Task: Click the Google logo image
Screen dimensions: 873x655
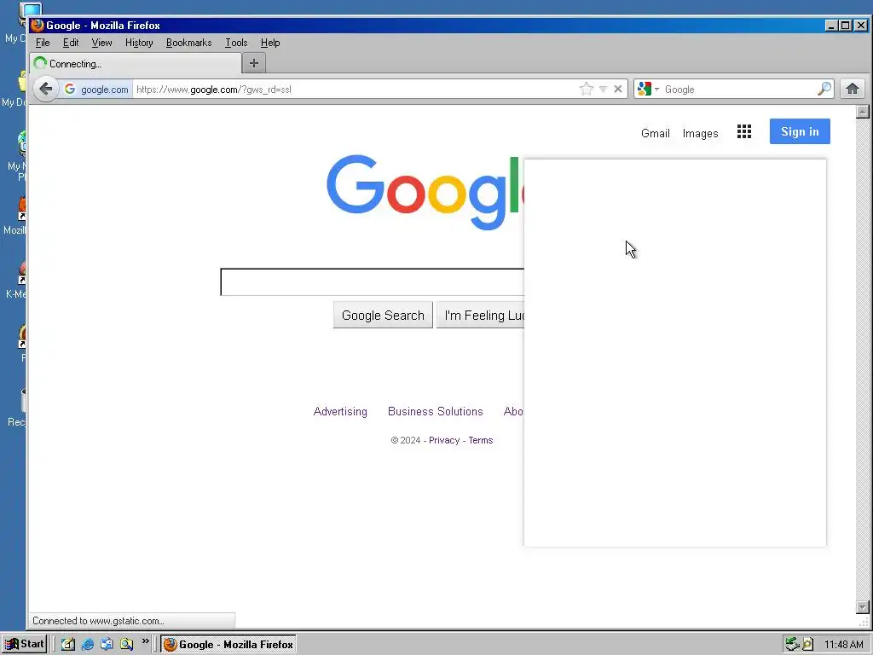Action: click(x=425, y=192)
